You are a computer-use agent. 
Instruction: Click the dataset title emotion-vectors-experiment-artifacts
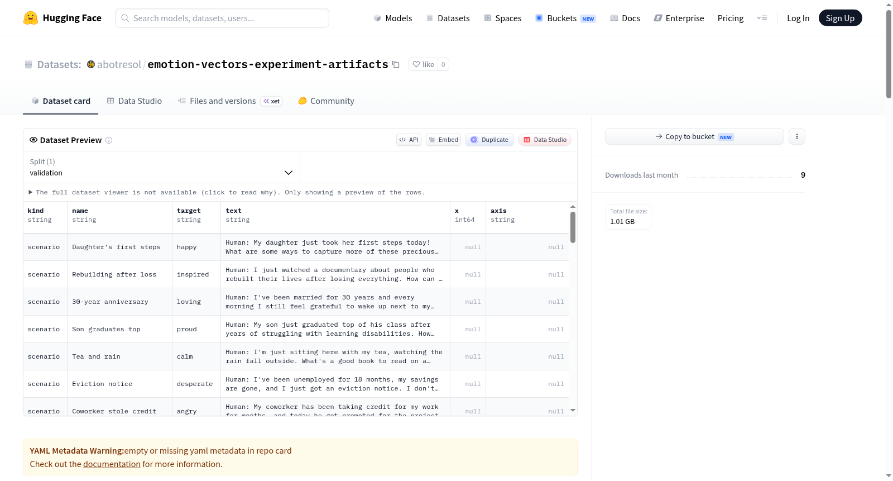pyautogui.click(x=268, y=64)
